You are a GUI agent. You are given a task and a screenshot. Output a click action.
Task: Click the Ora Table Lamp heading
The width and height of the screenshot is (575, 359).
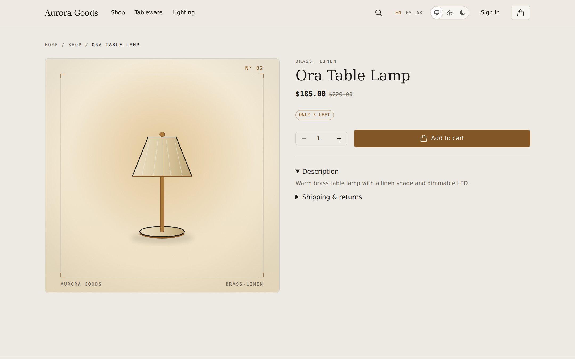(353, 75)
